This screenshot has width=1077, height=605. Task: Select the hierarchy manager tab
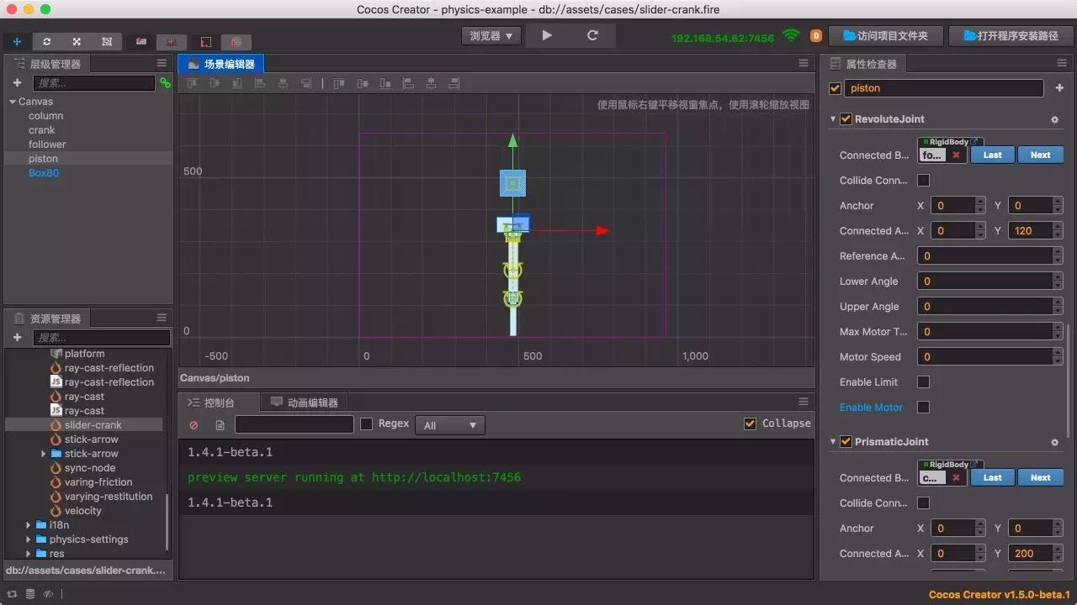(x=47, y=64)
